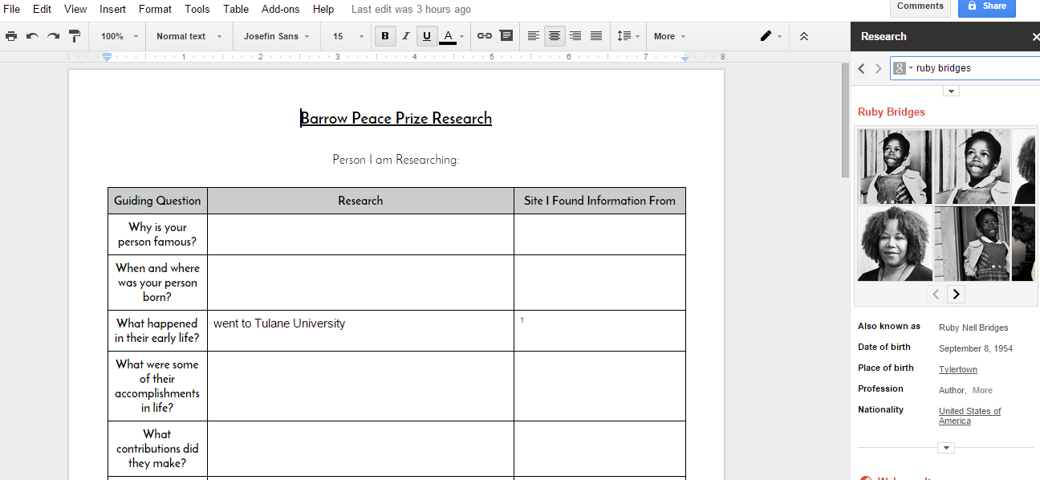Open the text color picker

449,36
